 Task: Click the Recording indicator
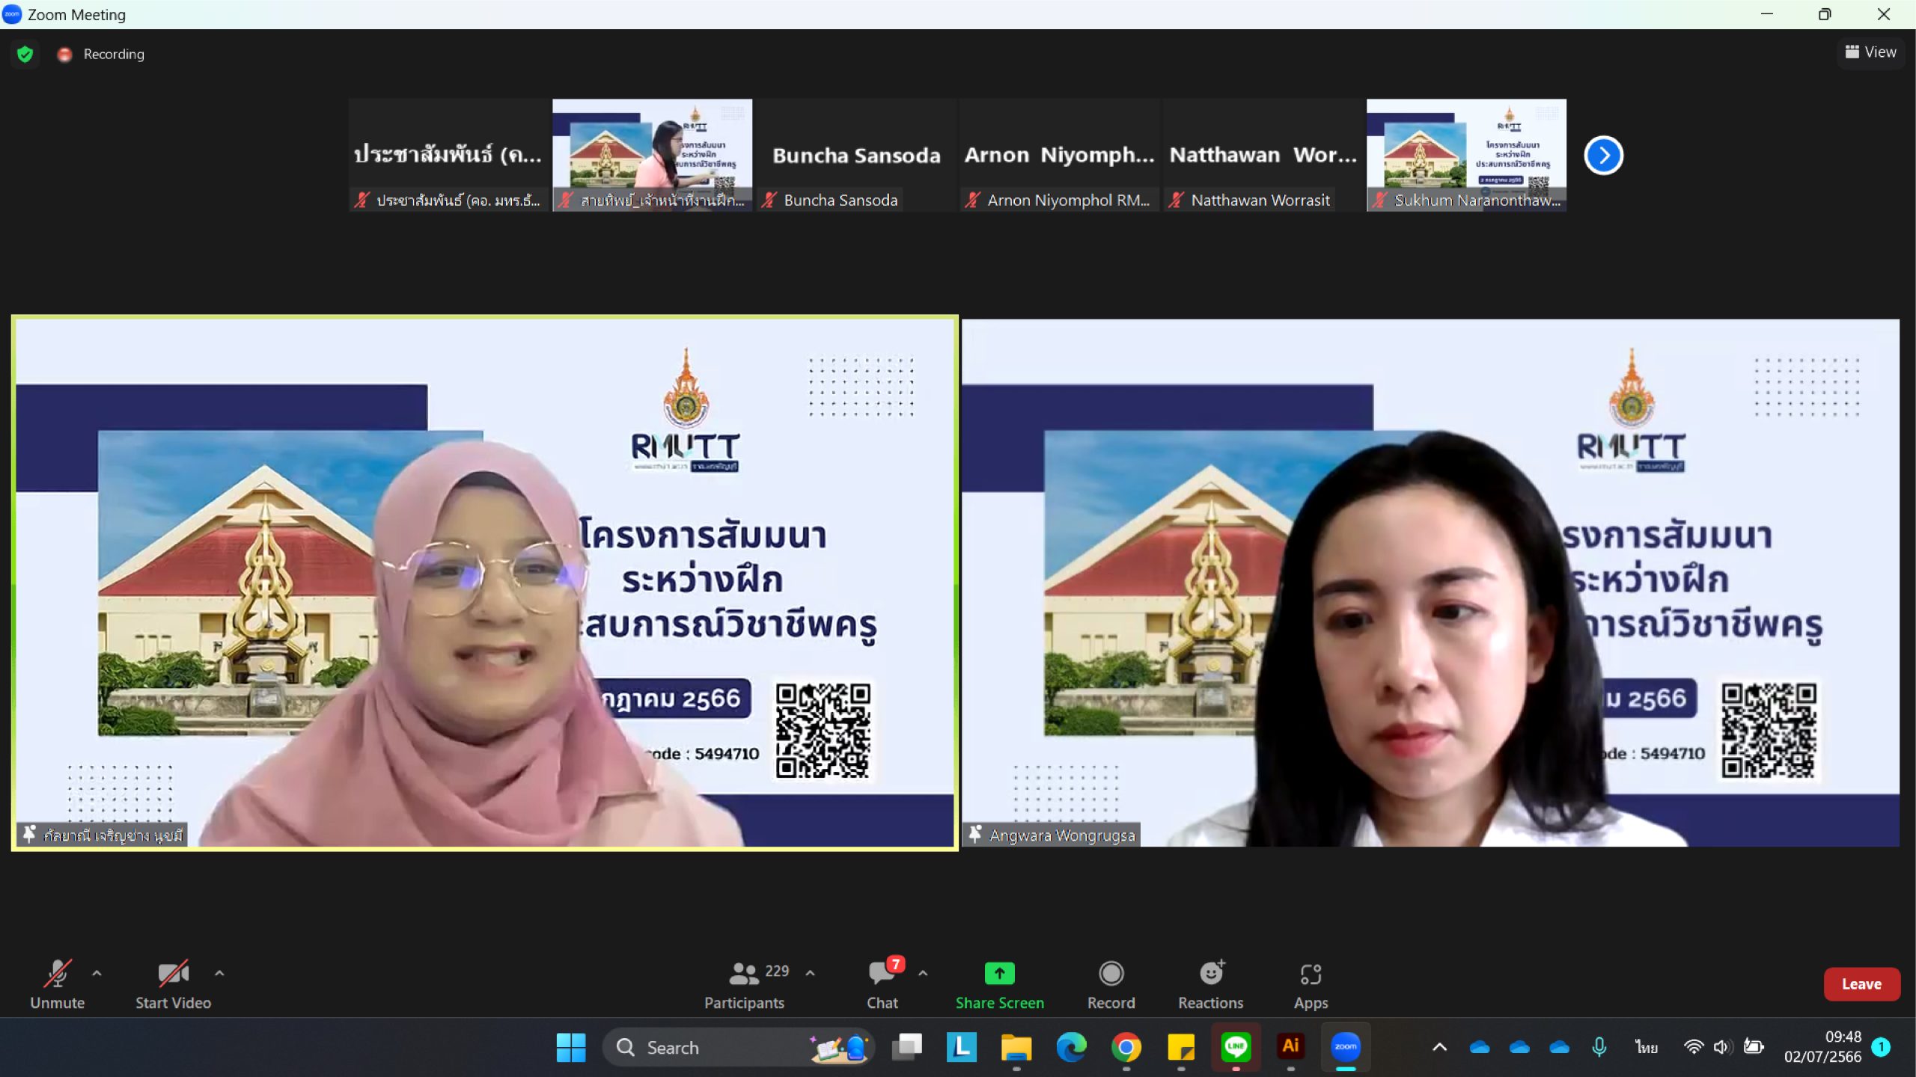pos(101,54)
